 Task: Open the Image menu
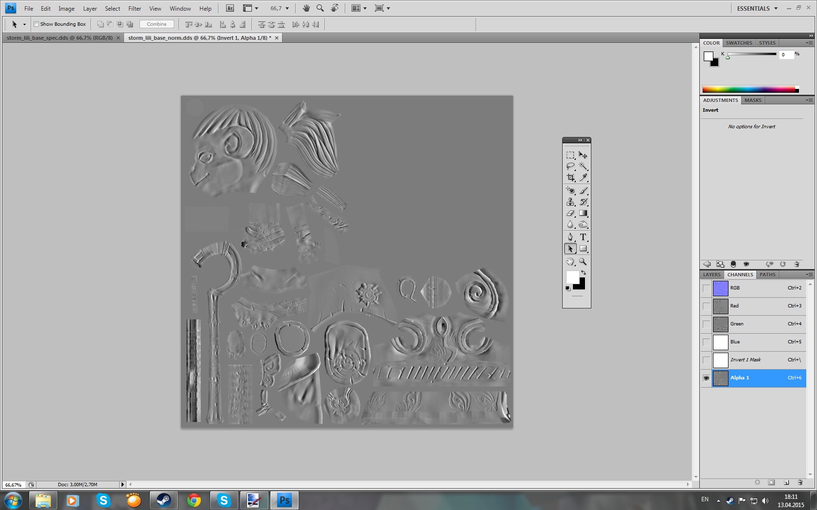click(x=67, y=8)
